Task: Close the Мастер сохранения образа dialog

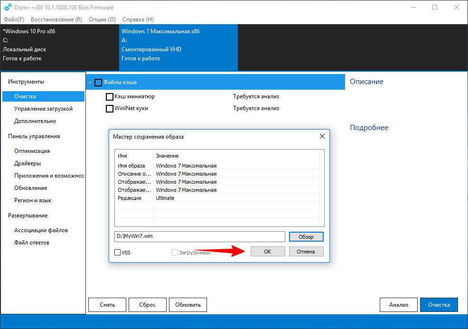Action: pos(322,136)
